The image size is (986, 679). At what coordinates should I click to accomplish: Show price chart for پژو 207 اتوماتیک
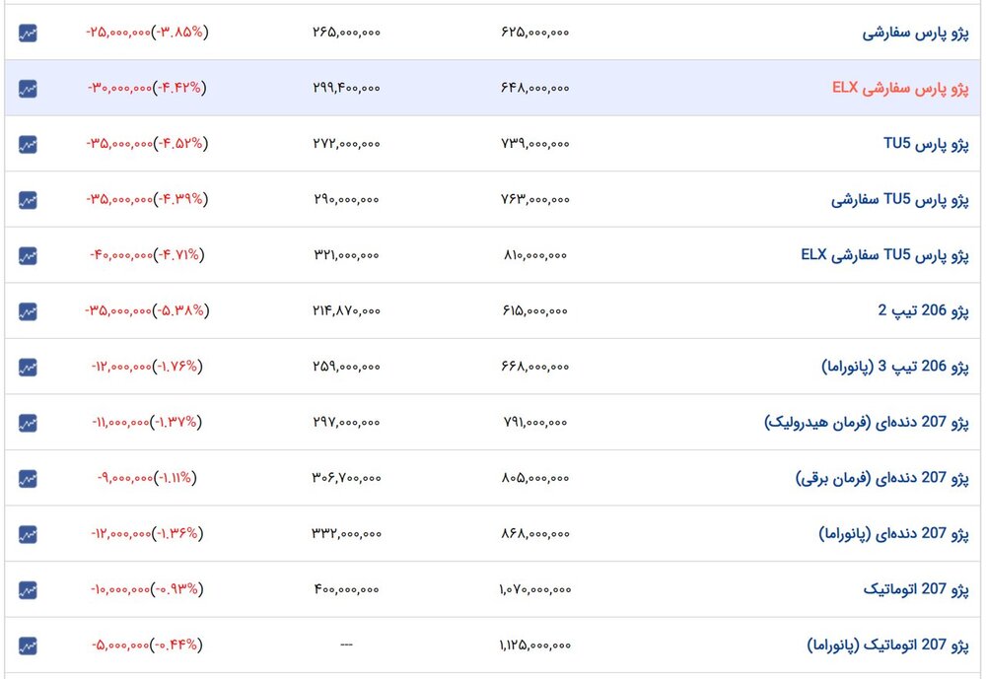coord(28,590)
